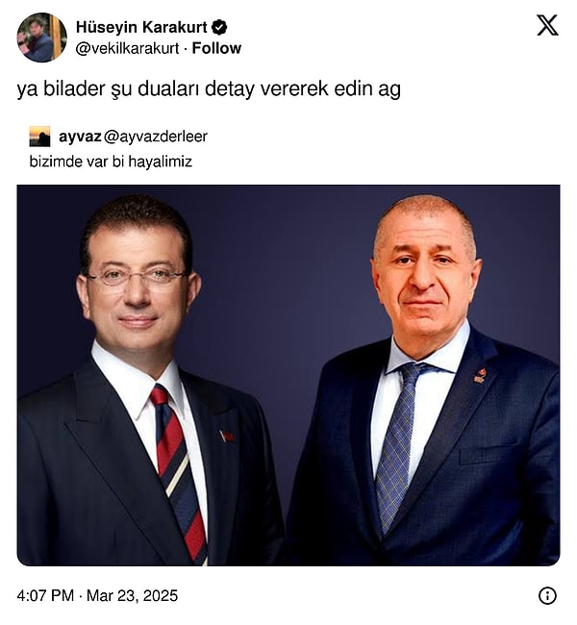Open the tweet info circle icon
The height and width of the screenshot is (625, 577).
(x=547, y=595)
